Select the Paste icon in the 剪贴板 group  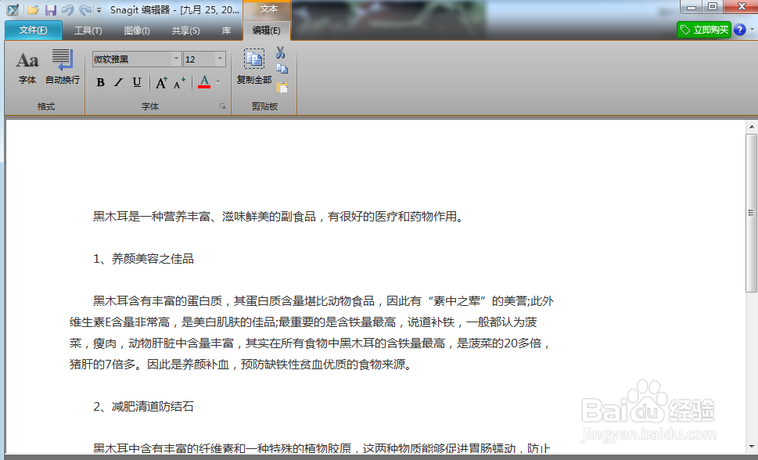[282, 88]
